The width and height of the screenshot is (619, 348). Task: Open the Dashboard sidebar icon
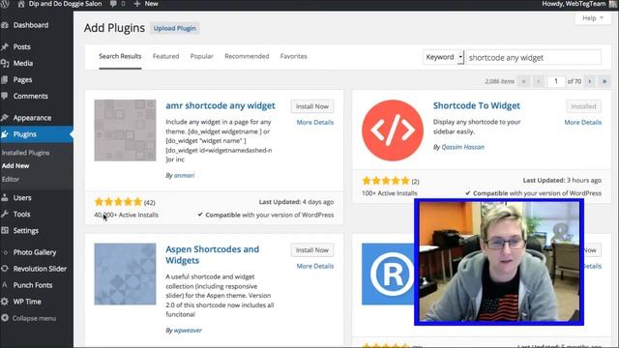[5, 25]
